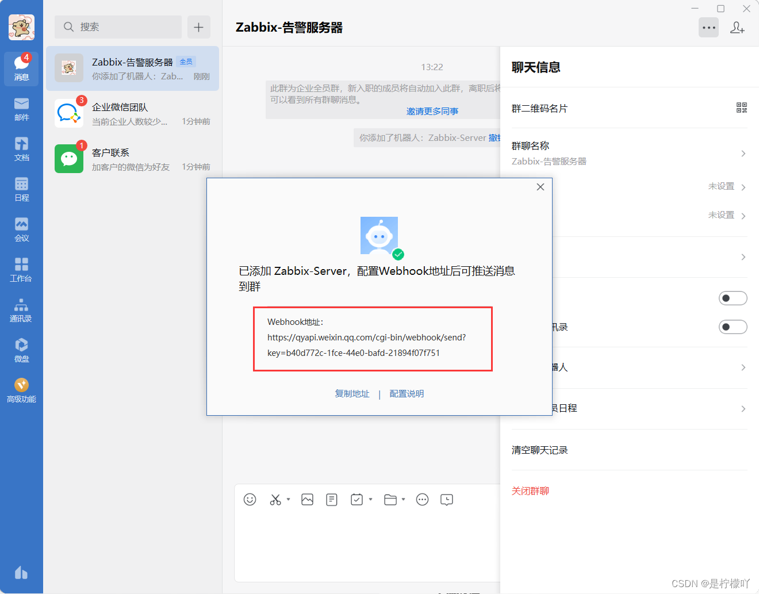The height and width of the screenshot is (594, 759).
Task: Click the folder file icon in chat toolbar
Action: click(x=390, y=500)
